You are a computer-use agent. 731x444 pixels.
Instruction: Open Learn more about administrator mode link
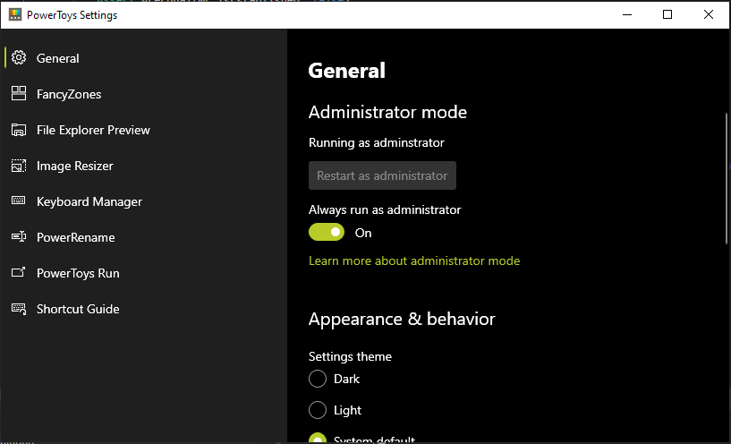coord(414,260)
